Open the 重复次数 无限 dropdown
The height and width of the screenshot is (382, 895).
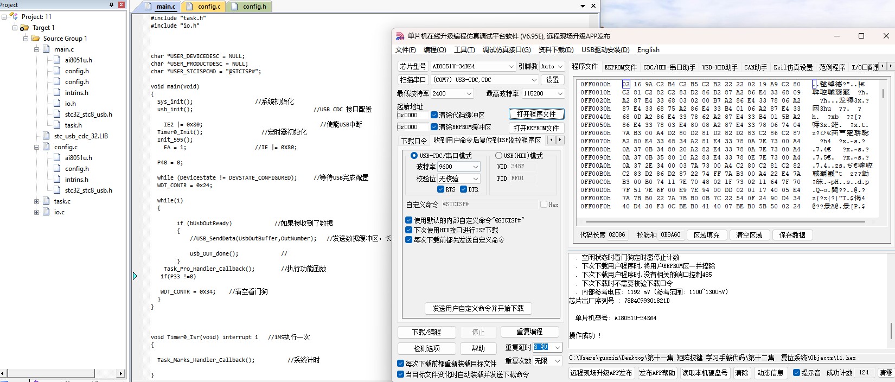pyautogui.click(x=557, y=361)
